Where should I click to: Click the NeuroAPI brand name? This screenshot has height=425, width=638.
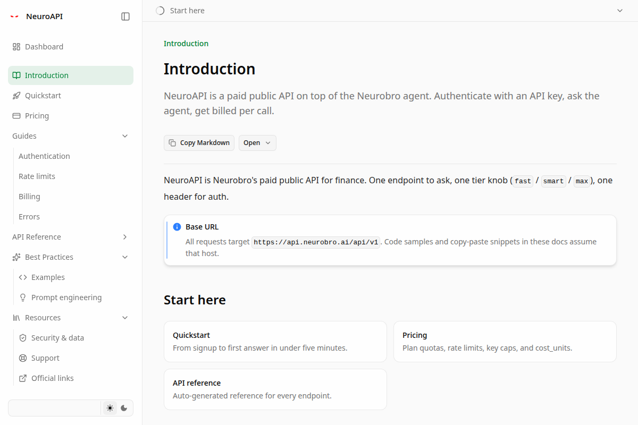coord(44,16)
